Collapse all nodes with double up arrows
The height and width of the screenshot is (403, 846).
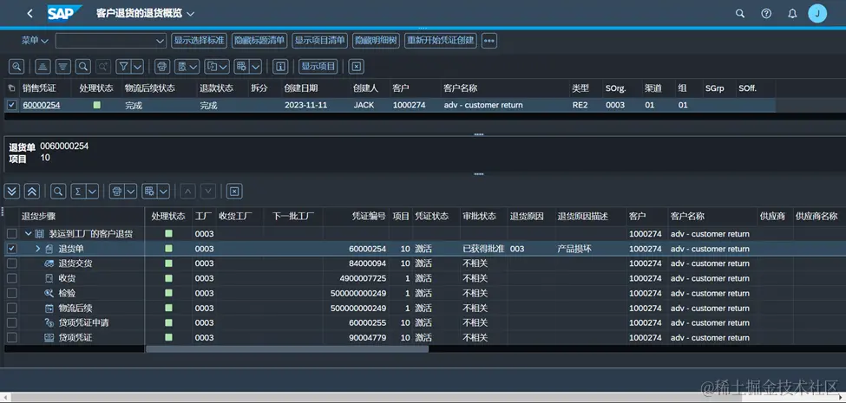[32, 191]
